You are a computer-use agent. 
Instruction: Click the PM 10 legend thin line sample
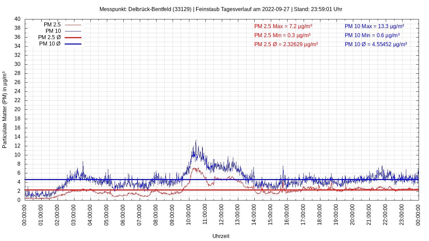tap(73, 31)
